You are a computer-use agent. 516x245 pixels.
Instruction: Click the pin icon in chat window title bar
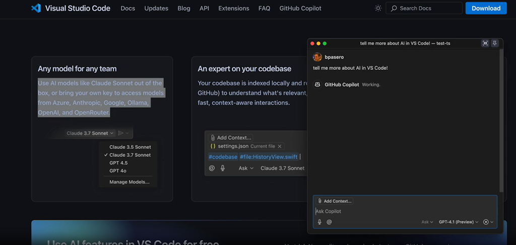point(495,43)
